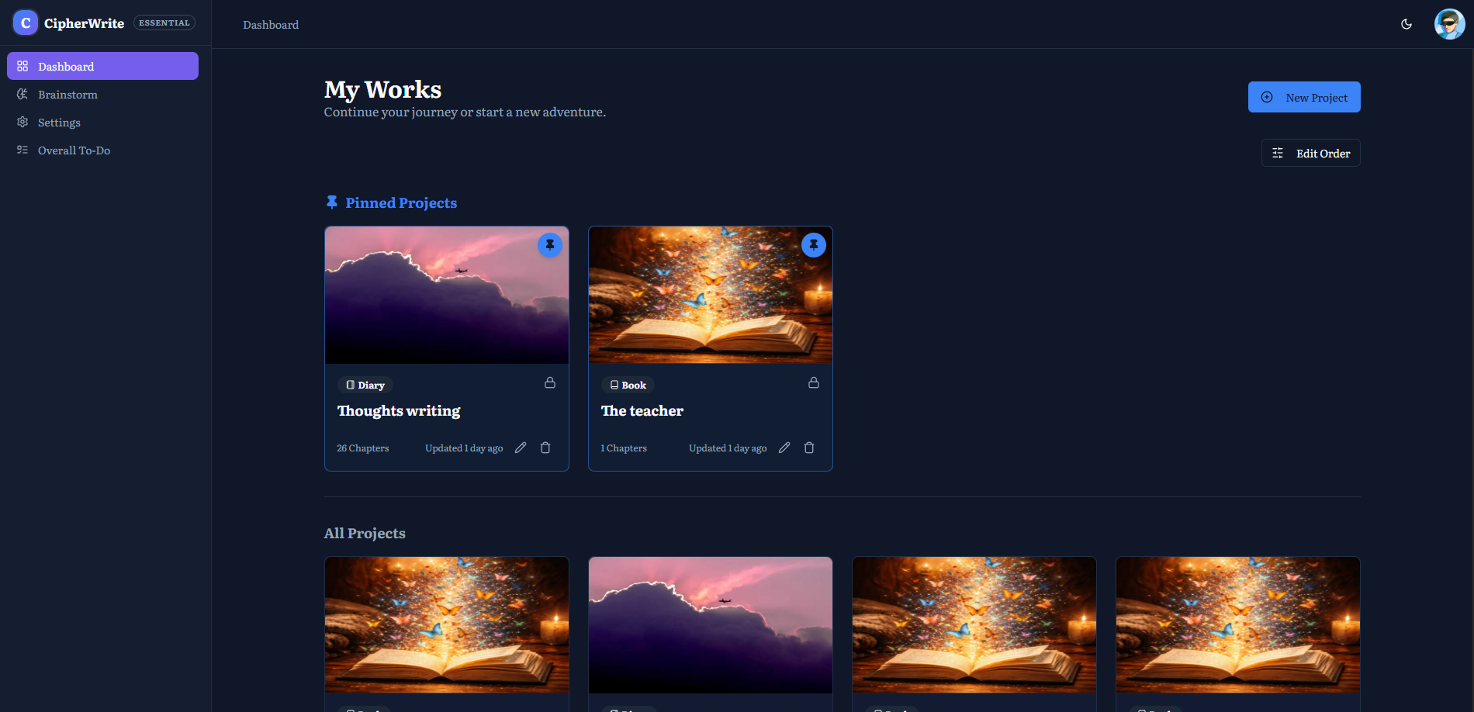The width and height of the screenshot is (1474, 712).
Task: Open Dashboard in the sidebar
Action: click(102, 67)
